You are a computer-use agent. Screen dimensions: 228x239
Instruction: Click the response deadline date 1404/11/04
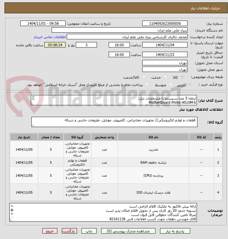coord(165,45)
